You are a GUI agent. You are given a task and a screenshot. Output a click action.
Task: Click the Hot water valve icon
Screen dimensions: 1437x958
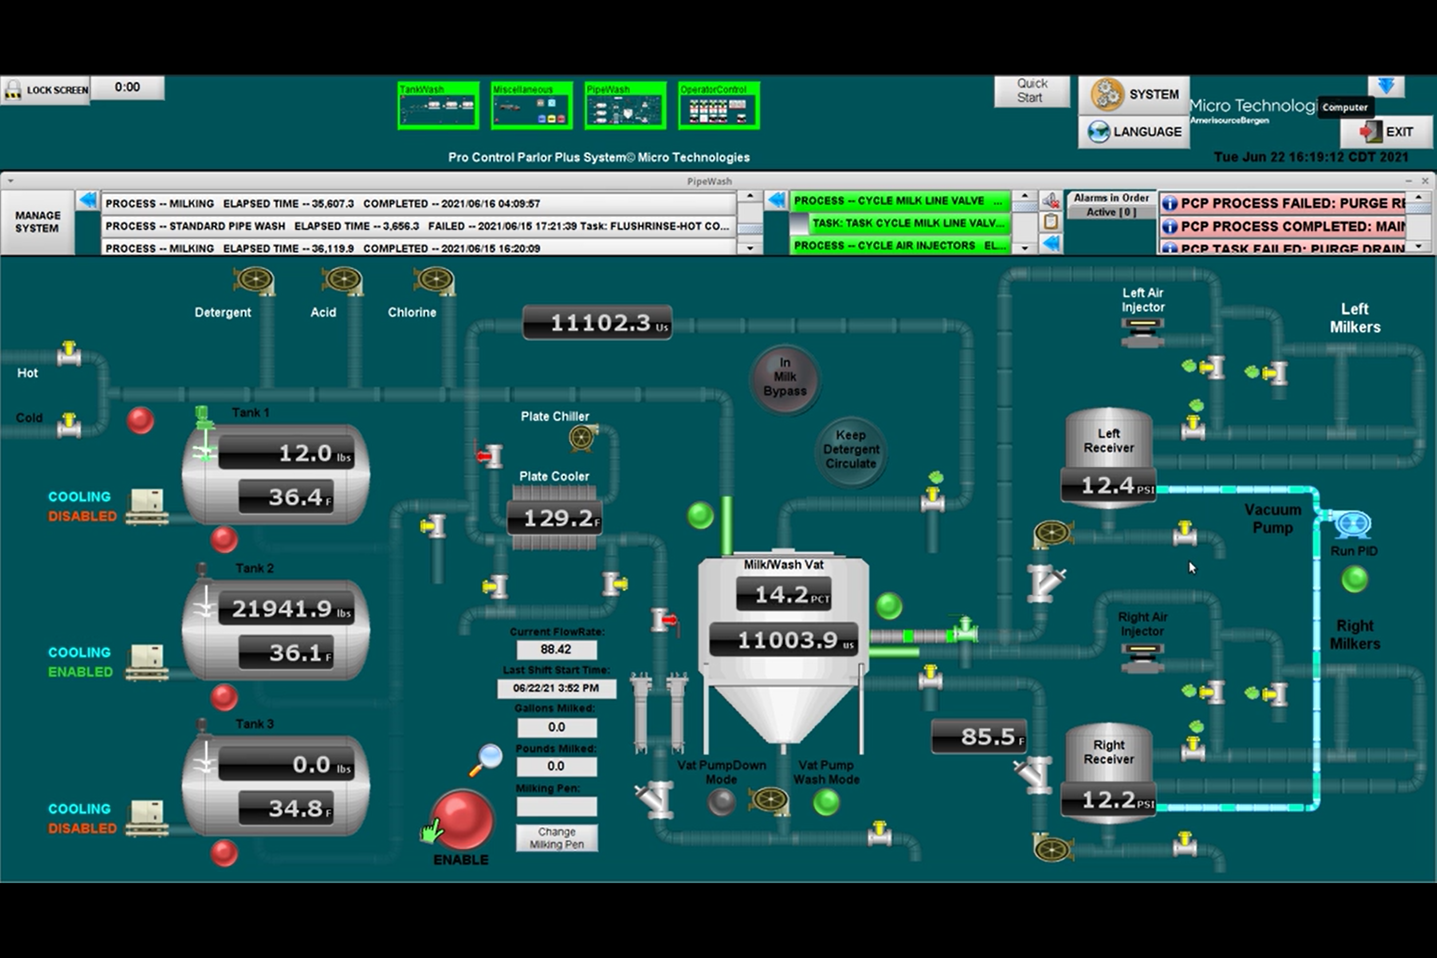tap(69, 354)
